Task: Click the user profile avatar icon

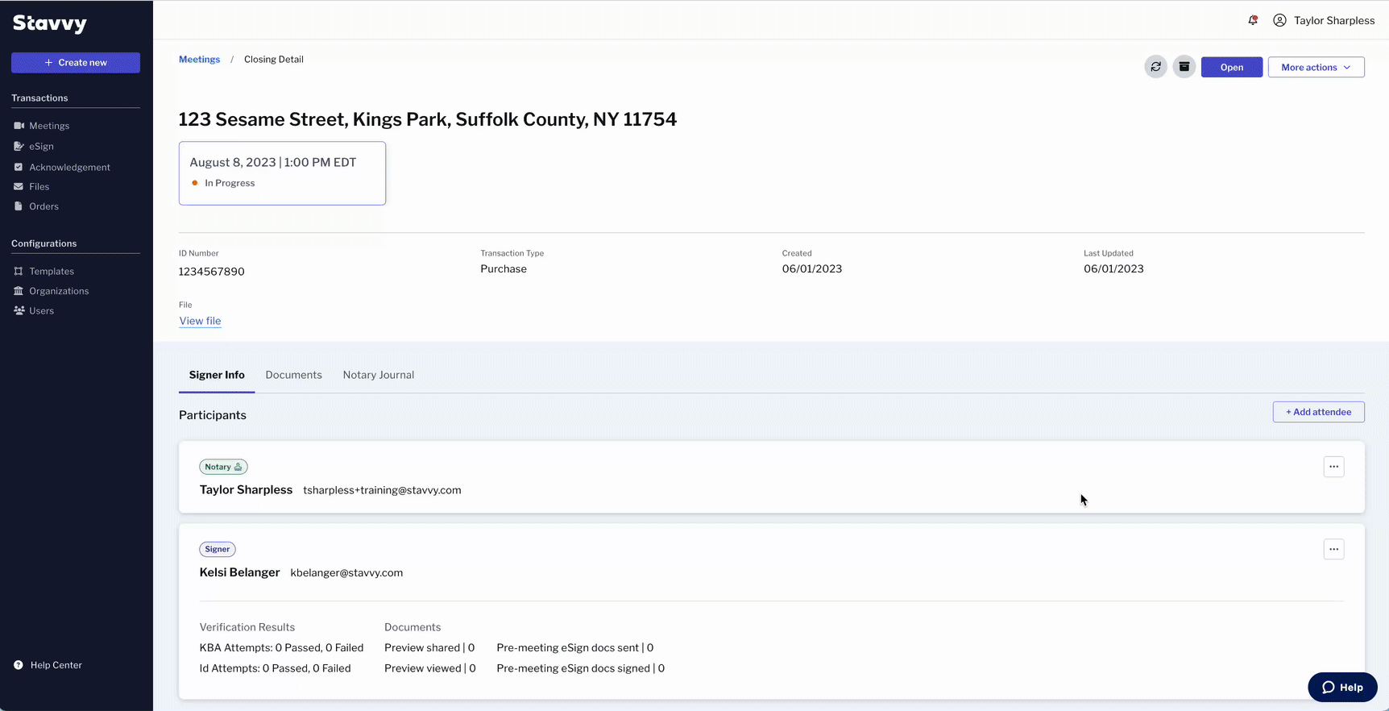Action: [x=1279, y=20]
